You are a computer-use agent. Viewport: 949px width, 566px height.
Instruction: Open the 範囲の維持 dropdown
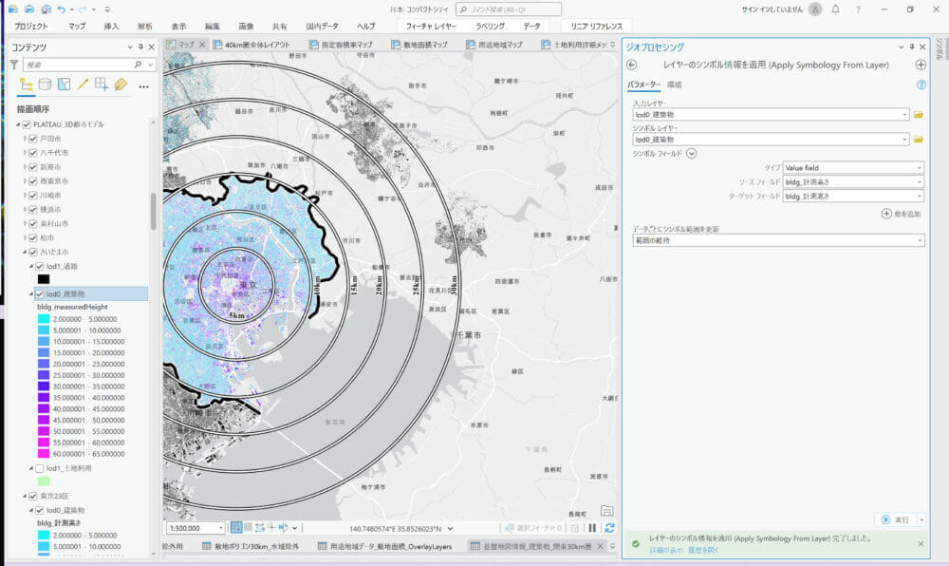point(778,240)
